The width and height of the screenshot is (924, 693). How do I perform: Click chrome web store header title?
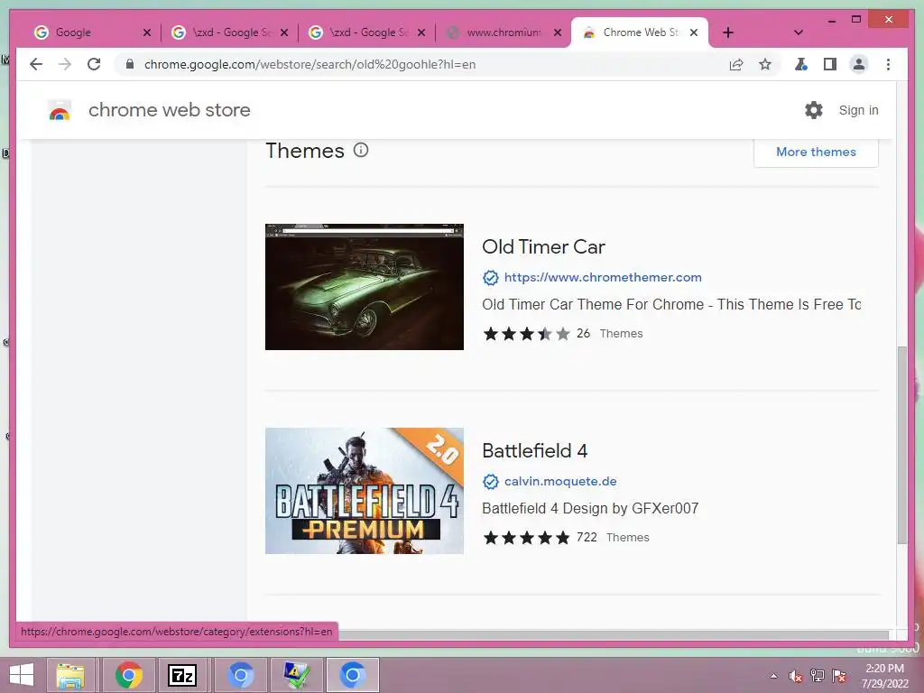click(x=169, y=110)
